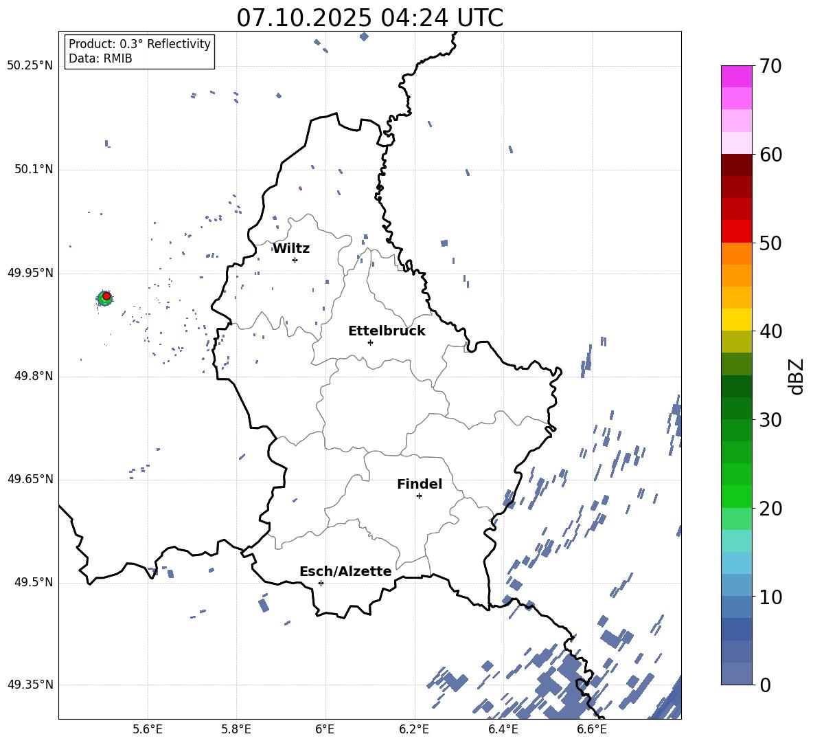Click the 5.8°E longitude label
The width and height of the screenshot is (813, 743).
236,729
